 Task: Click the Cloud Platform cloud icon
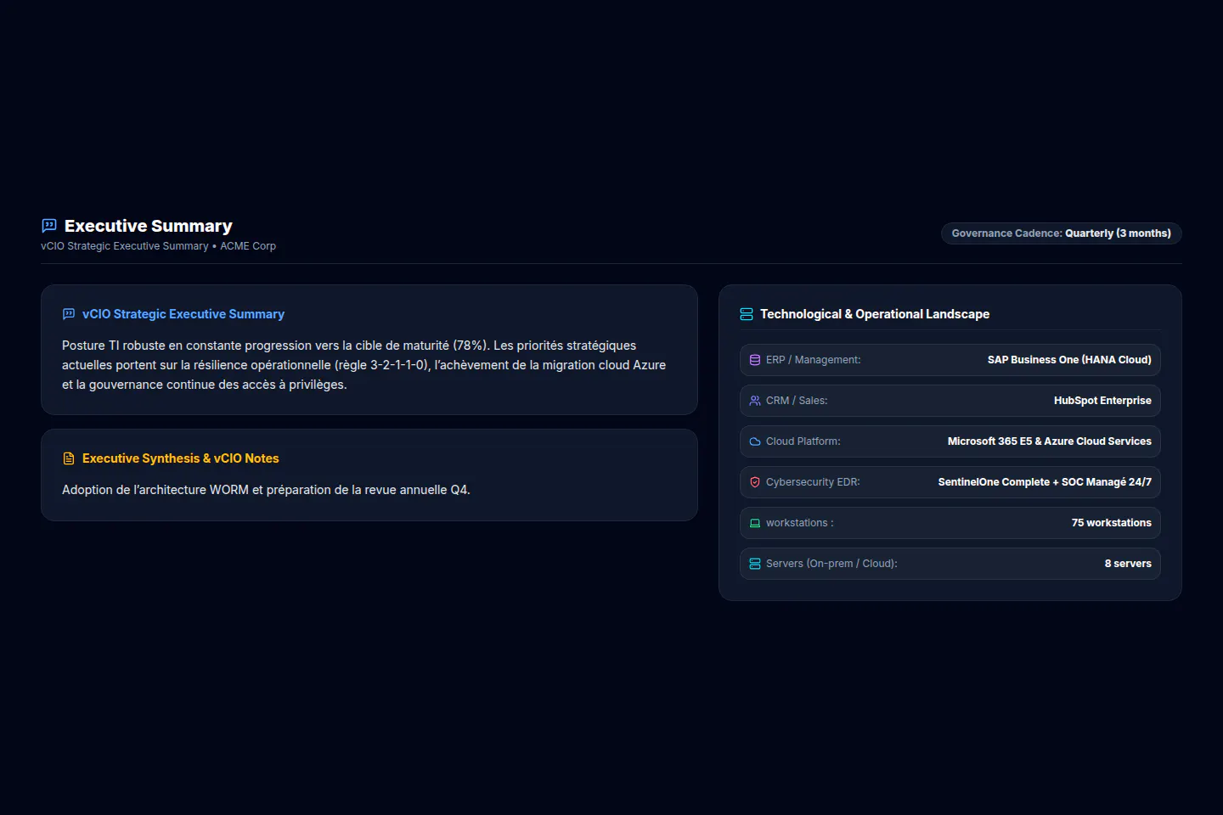(x=755, y=441)
